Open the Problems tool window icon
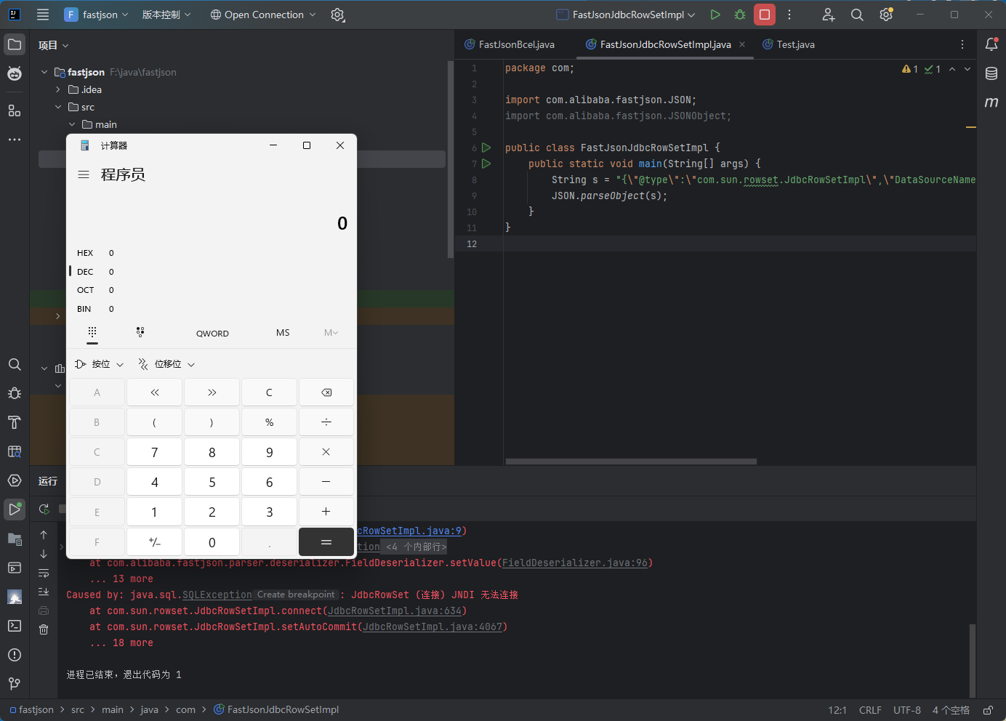The width and height of the screenshot is (1006, 721). tap(15, 655)
